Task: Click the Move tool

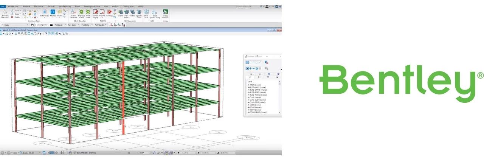Action: pos(16,11)
